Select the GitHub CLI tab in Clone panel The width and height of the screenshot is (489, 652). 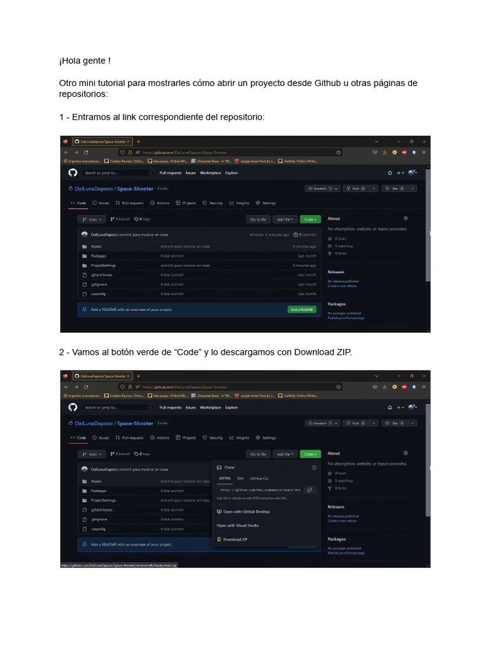click(x=259, y=478)
